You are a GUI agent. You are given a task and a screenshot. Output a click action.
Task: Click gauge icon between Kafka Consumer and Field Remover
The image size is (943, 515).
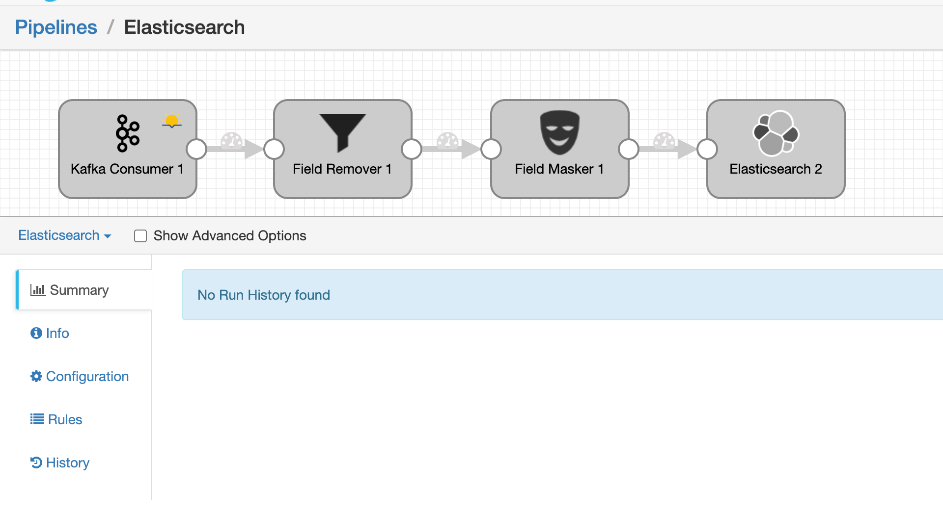[232, 141]
